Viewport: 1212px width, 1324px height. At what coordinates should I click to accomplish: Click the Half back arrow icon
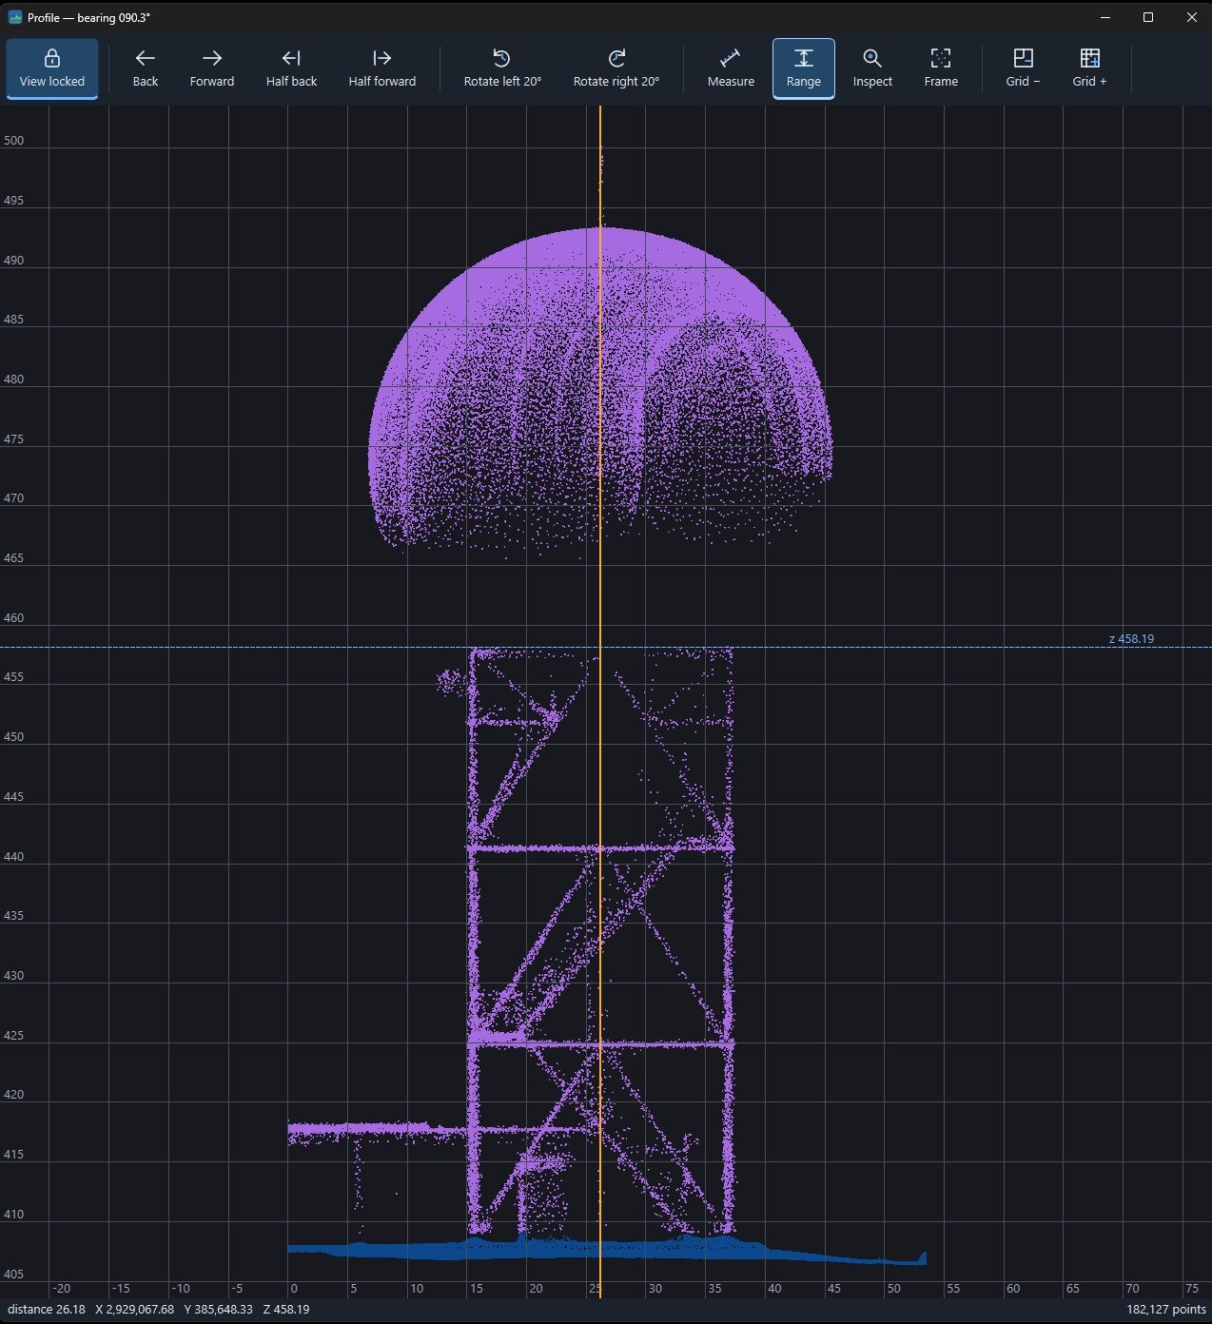tap(291, 58)
